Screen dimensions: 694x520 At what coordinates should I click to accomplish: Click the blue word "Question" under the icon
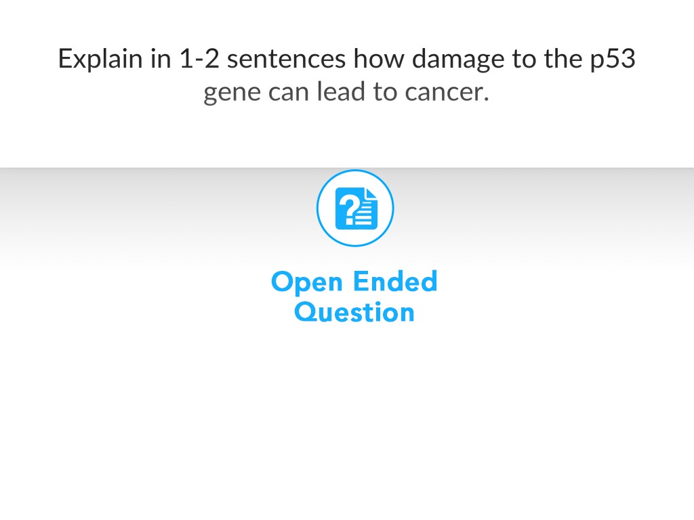355,312
